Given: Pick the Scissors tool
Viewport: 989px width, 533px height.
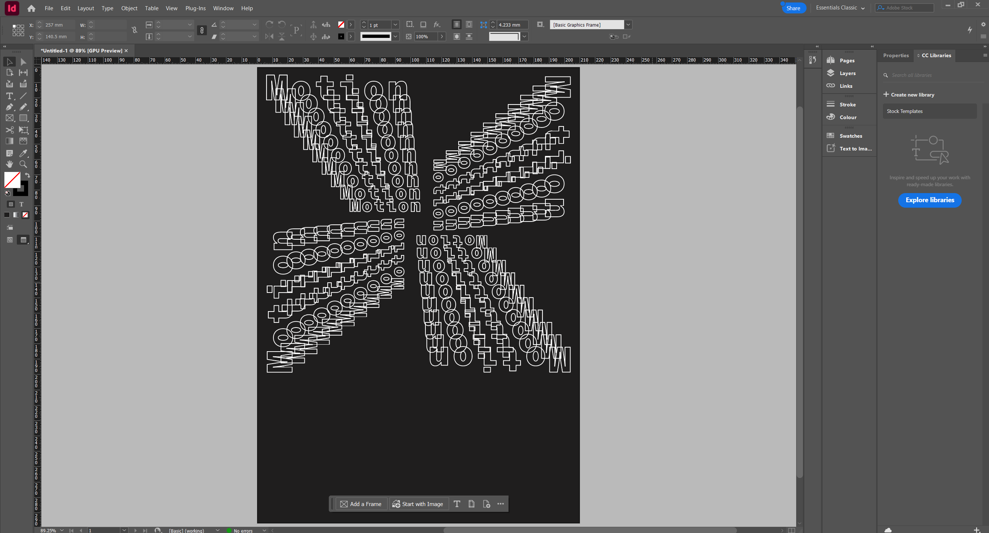Looking at the screenshot, I should (9, 130).
